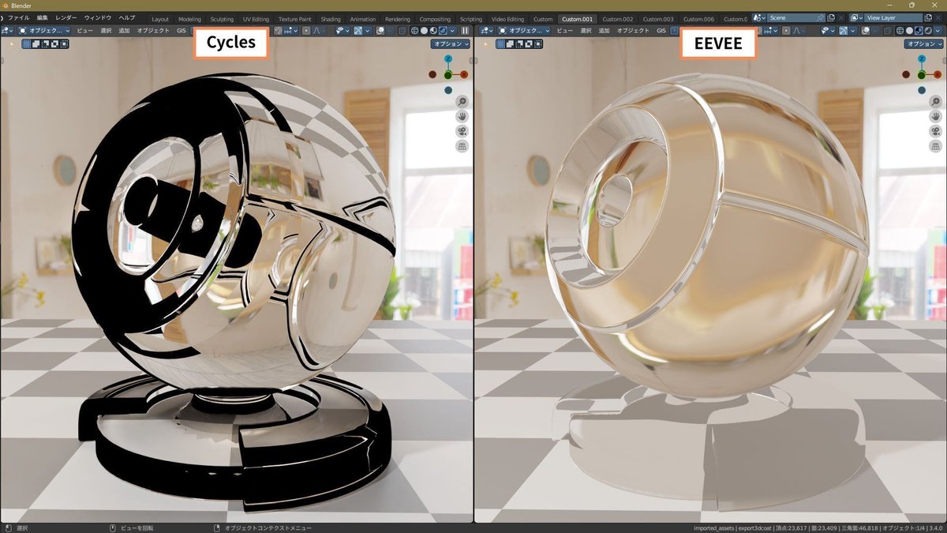Switch to the Custom.002 workspace tab
The height and width of the screenshot is (533, 947).
click(618, 18)
